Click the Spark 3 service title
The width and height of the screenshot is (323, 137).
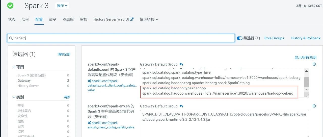click(36, 6)
